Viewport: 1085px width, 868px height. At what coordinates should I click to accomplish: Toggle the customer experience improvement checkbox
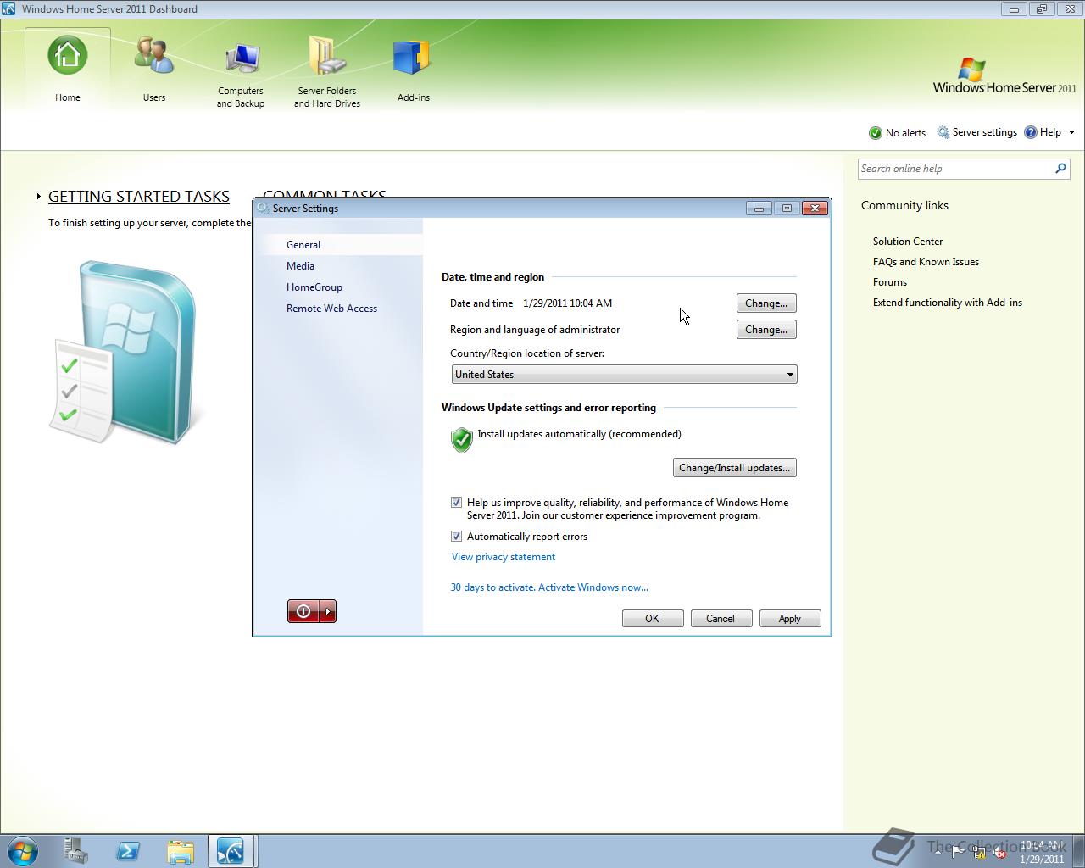[456, 503]
